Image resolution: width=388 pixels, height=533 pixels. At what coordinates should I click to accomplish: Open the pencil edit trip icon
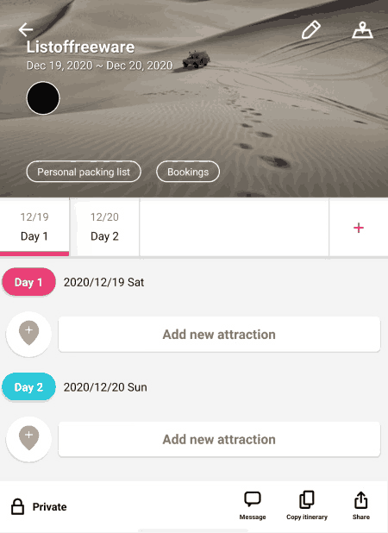(311, 30)
